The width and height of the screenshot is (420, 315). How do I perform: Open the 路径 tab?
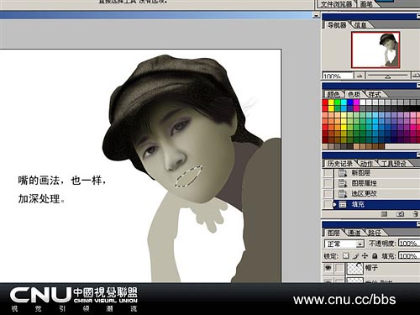[375, 233]
